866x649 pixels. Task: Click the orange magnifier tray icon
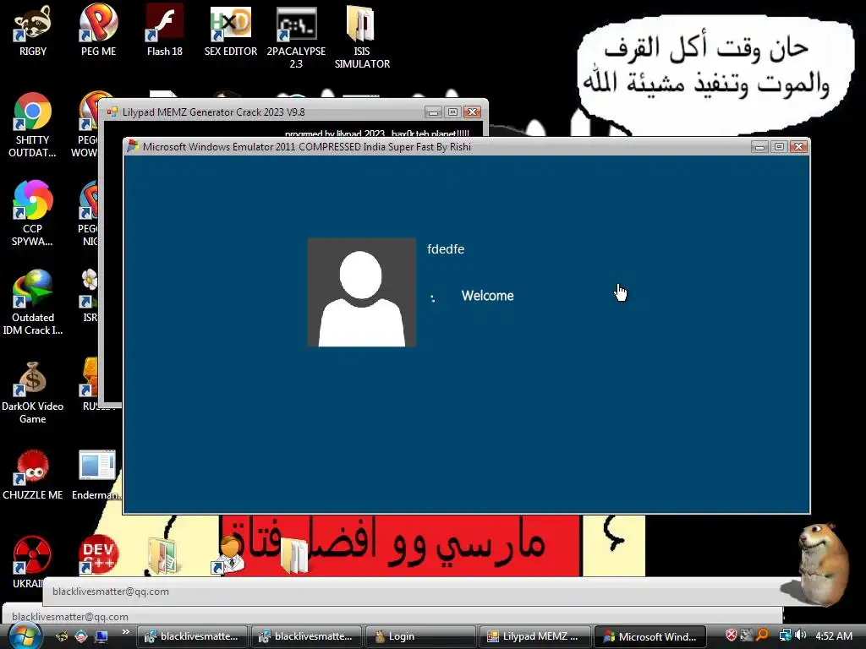[762, 635]
